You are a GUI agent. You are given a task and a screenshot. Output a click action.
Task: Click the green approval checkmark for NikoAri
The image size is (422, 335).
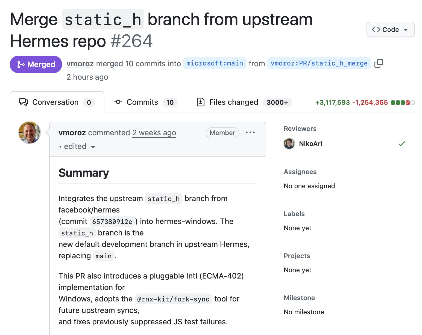(x=402, y=143)
